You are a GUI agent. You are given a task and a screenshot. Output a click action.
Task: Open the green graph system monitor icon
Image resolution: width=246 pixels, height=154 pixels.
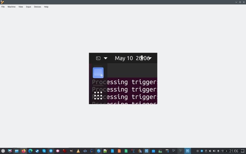(160, 151)
